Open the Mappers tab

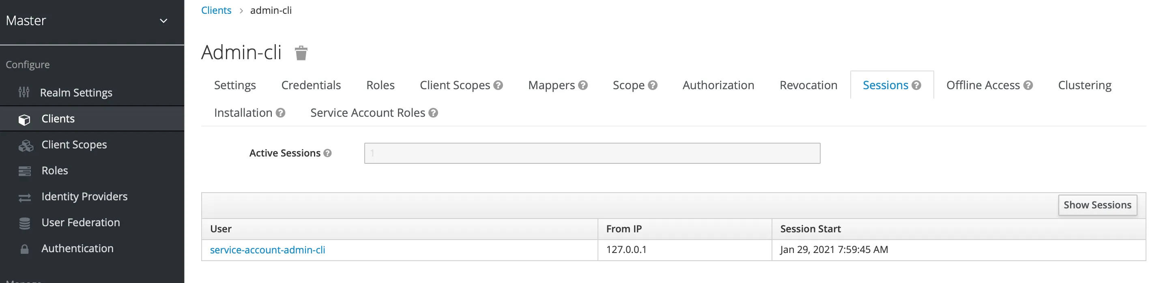[x=551, y=85]
